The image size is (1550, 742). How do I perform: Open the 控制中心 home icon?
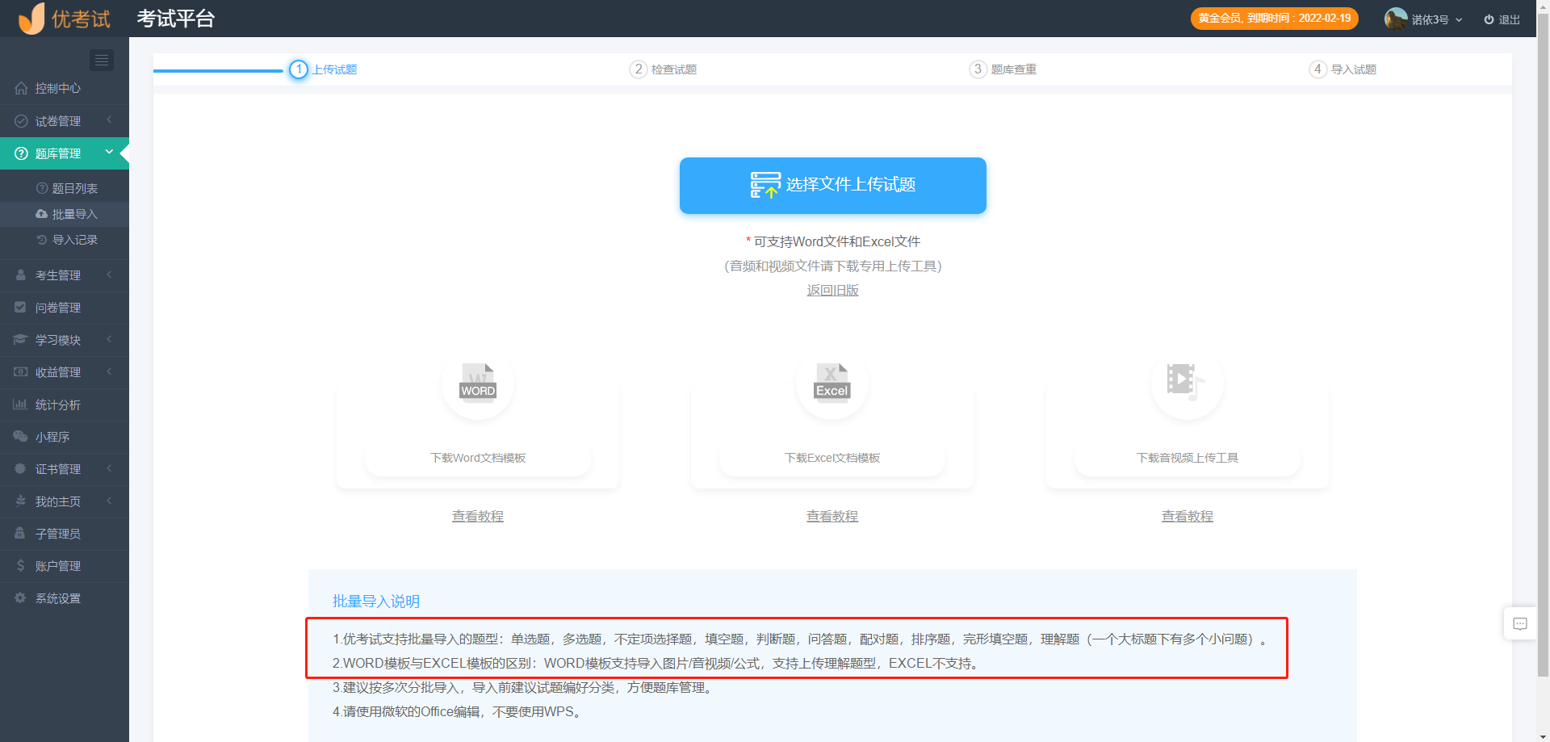[21, 88]
